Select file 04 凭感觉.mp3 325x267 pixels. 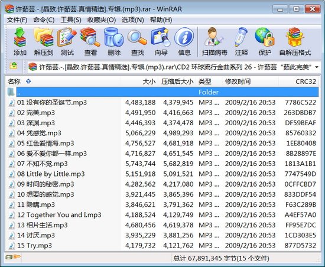(x=162, y=133)
